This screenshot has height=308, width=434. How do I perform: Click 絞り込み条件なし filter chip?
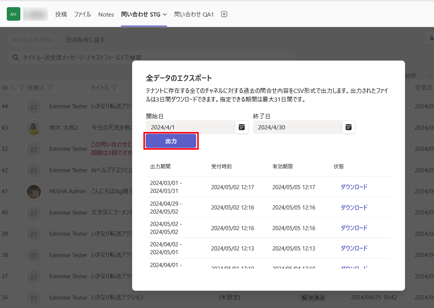pyautogui.click(x=34, y=40)
